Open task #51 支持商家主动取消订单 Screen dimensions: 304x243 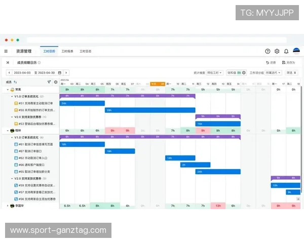[35, 103]
